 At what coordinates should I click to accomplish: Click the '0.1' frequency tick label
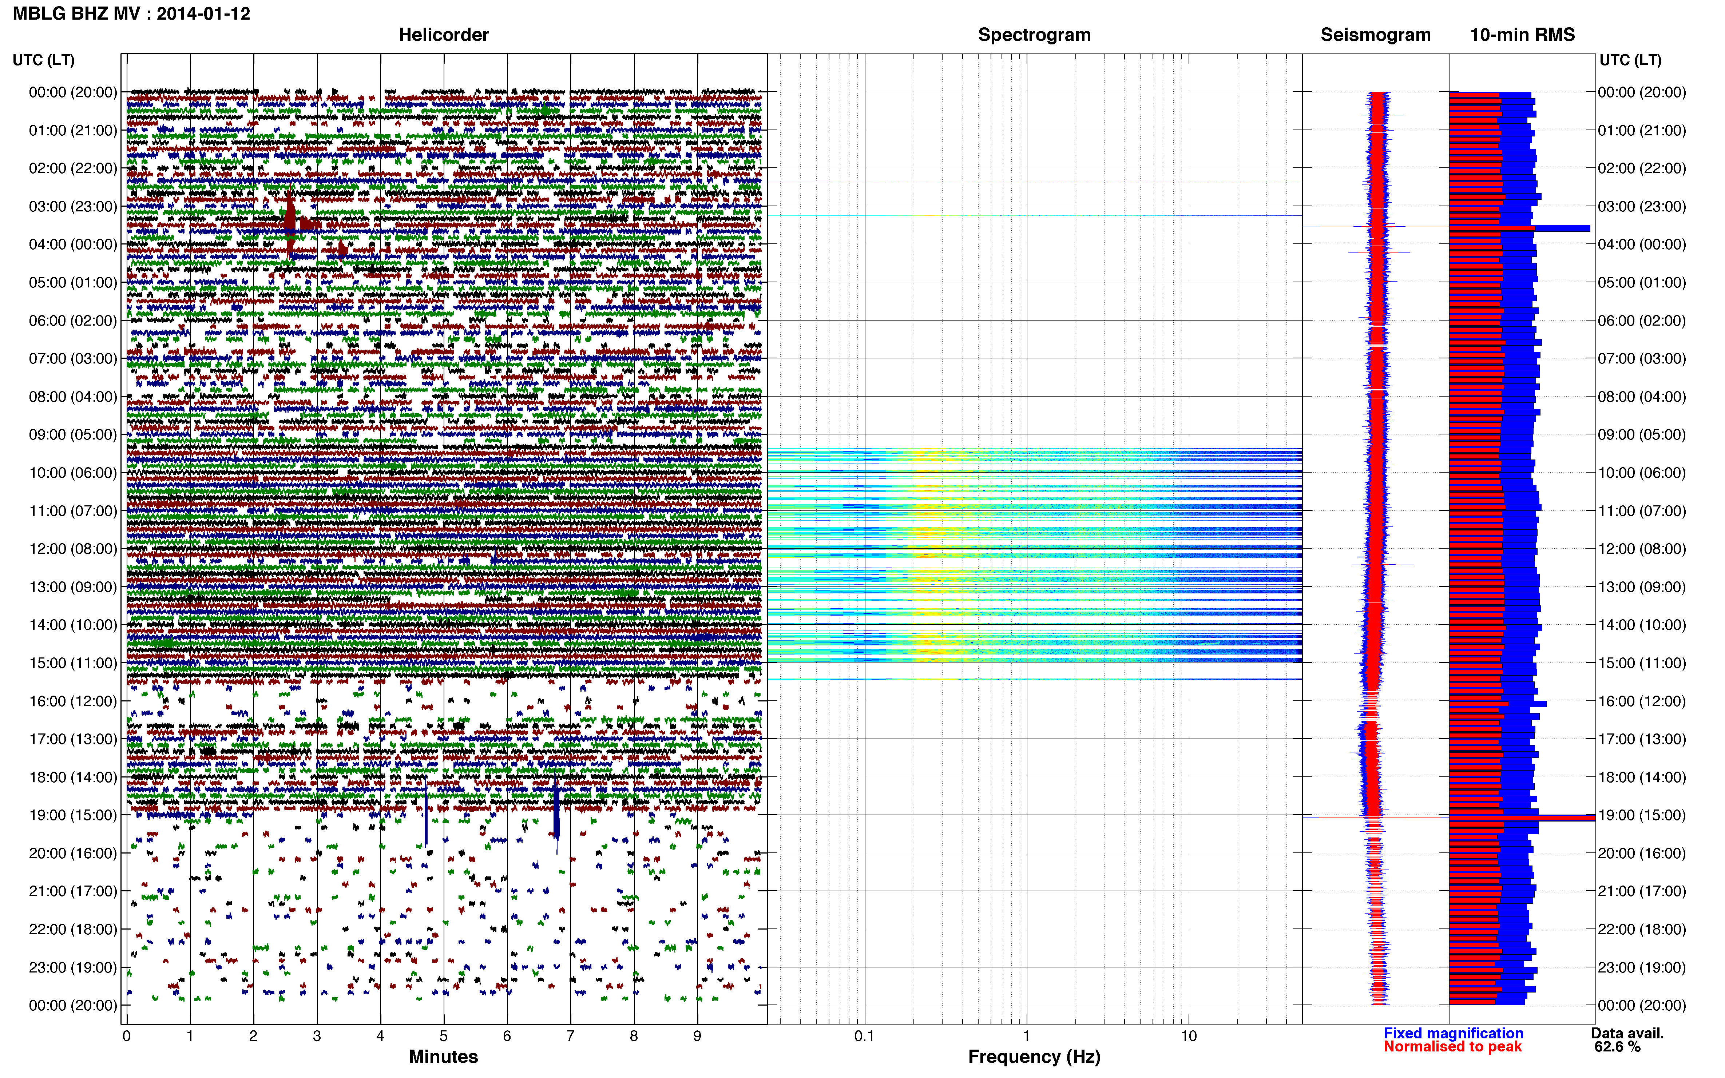[x=864, y=1036]
